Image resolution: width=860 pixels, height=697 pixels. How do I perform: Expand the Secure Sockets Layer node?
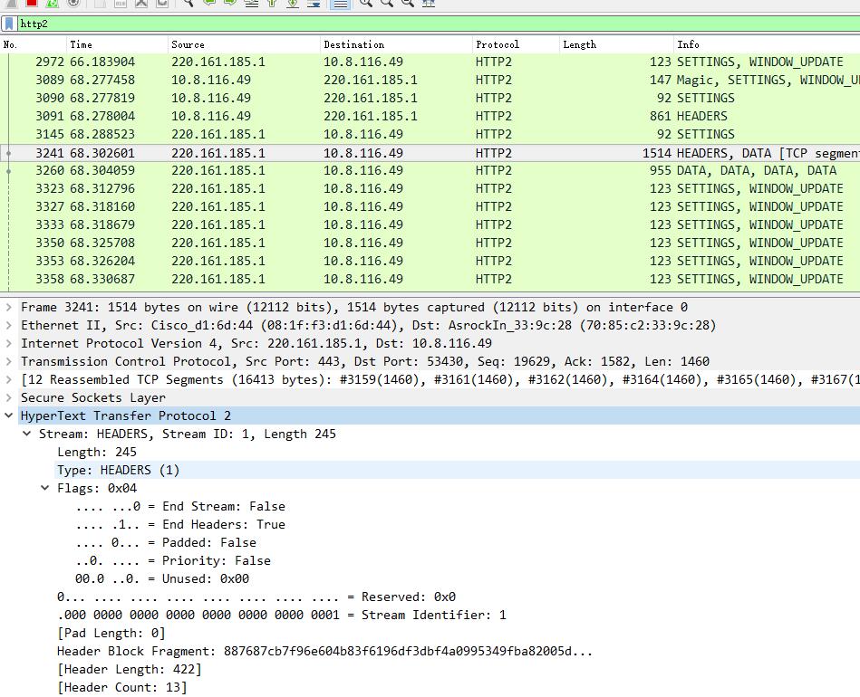(9, 397)
